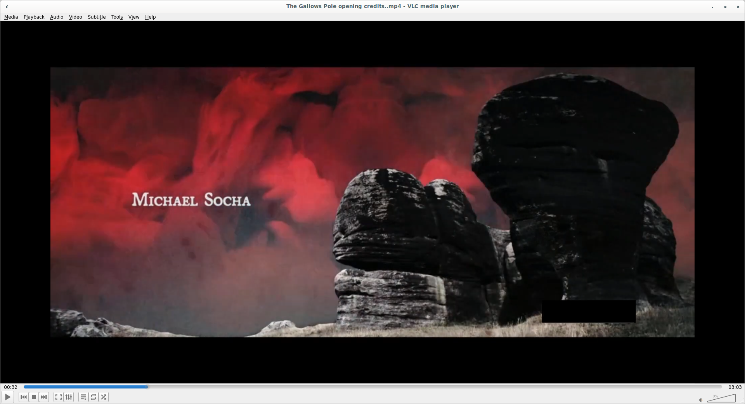Toggle elapsed time display 00:32

pyautogui.click(x=11, y=387)
